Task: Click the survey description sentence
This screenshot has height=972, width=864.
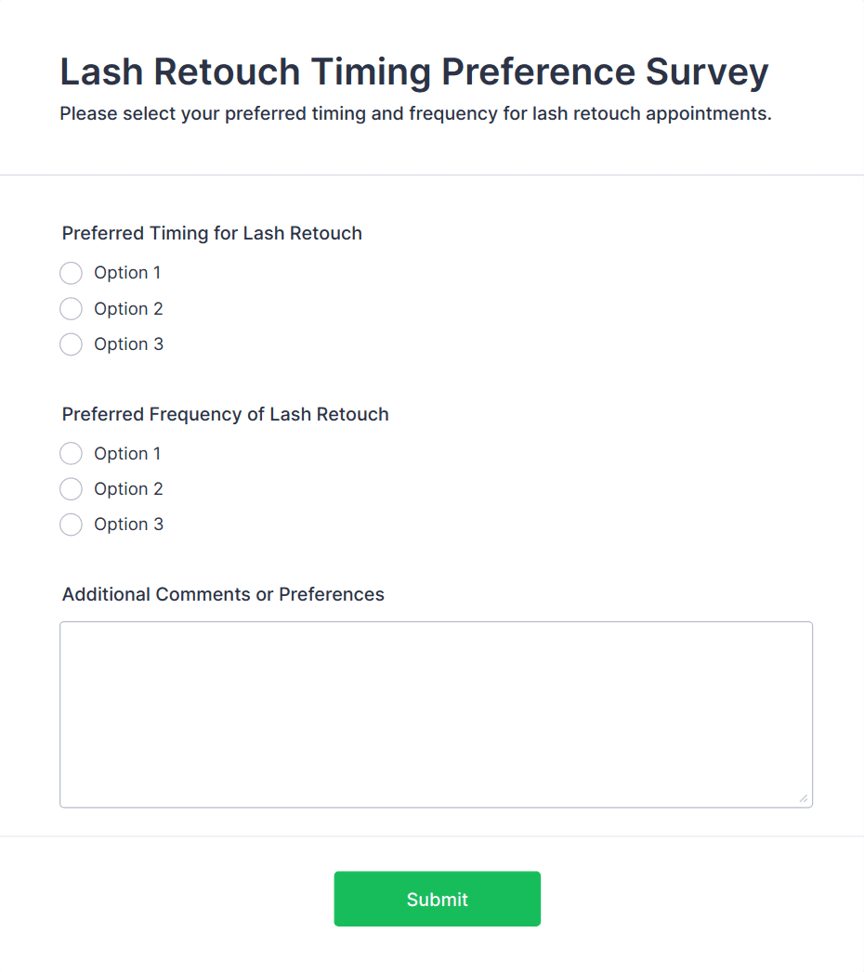Action: 412,113
